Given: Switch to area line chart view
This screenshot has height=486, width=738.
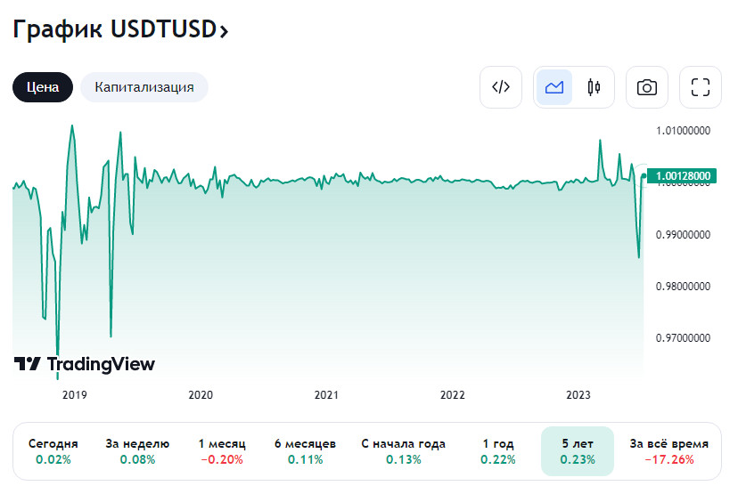Looking at the screenshot, I should tap(554, 87).
